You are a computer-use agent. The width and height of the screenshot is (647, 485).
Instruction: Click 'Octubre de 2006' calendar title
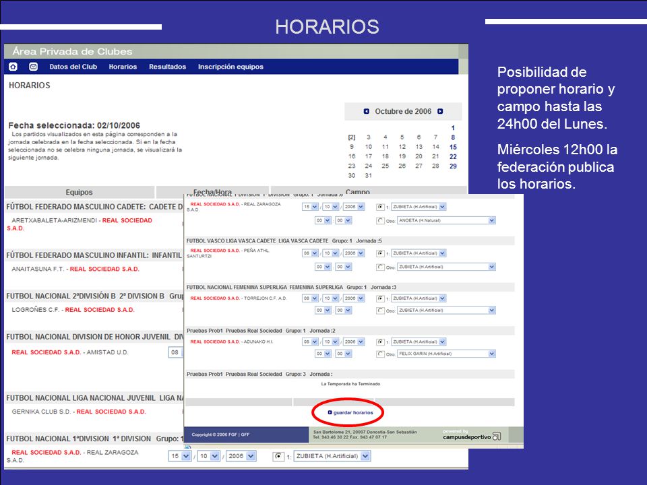pyautogui.click(x=403, y=111)
